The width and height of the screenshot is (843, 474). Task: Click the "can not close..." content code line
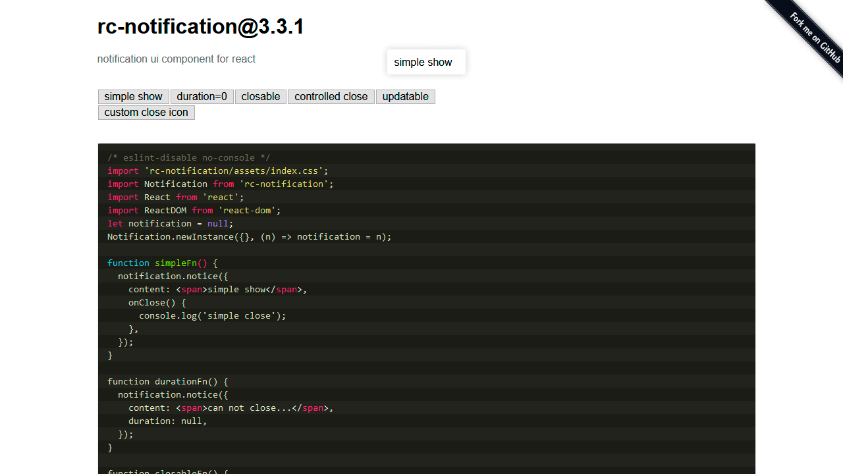(x=231, y=408)
